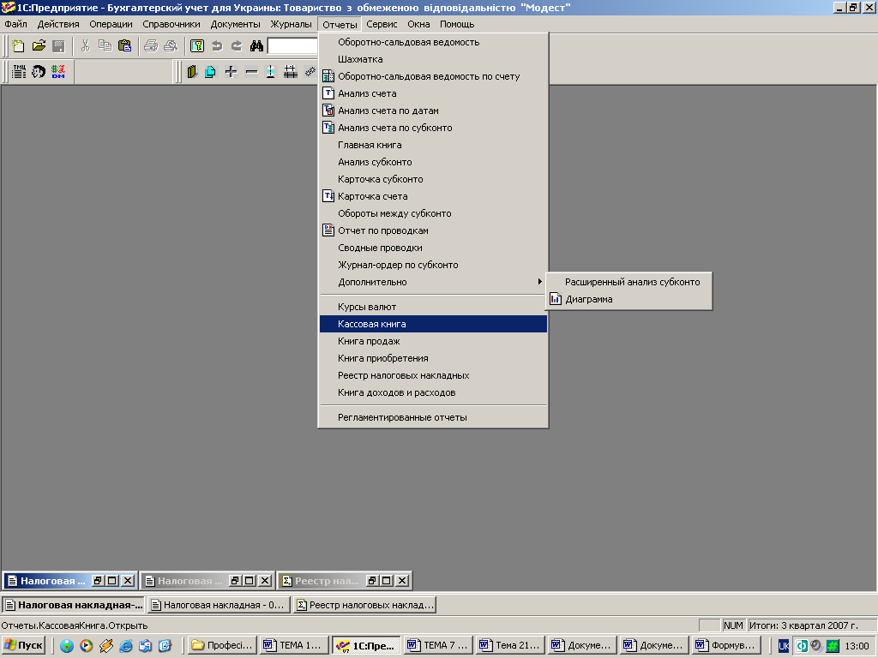
Task: Open the Кассовая книга report
Action: coord(433,324)
